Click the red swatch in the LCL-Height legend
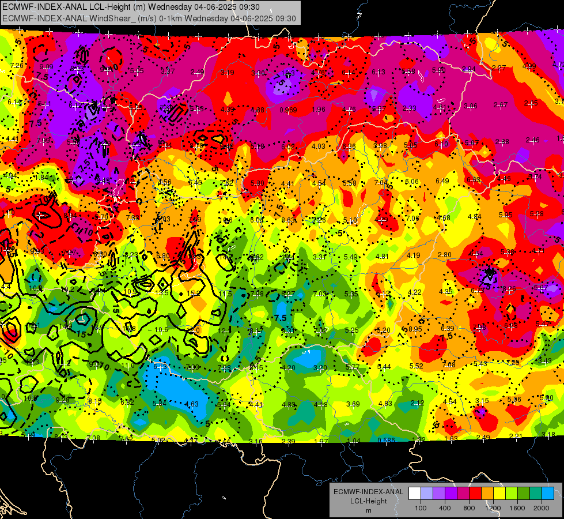 475,494
